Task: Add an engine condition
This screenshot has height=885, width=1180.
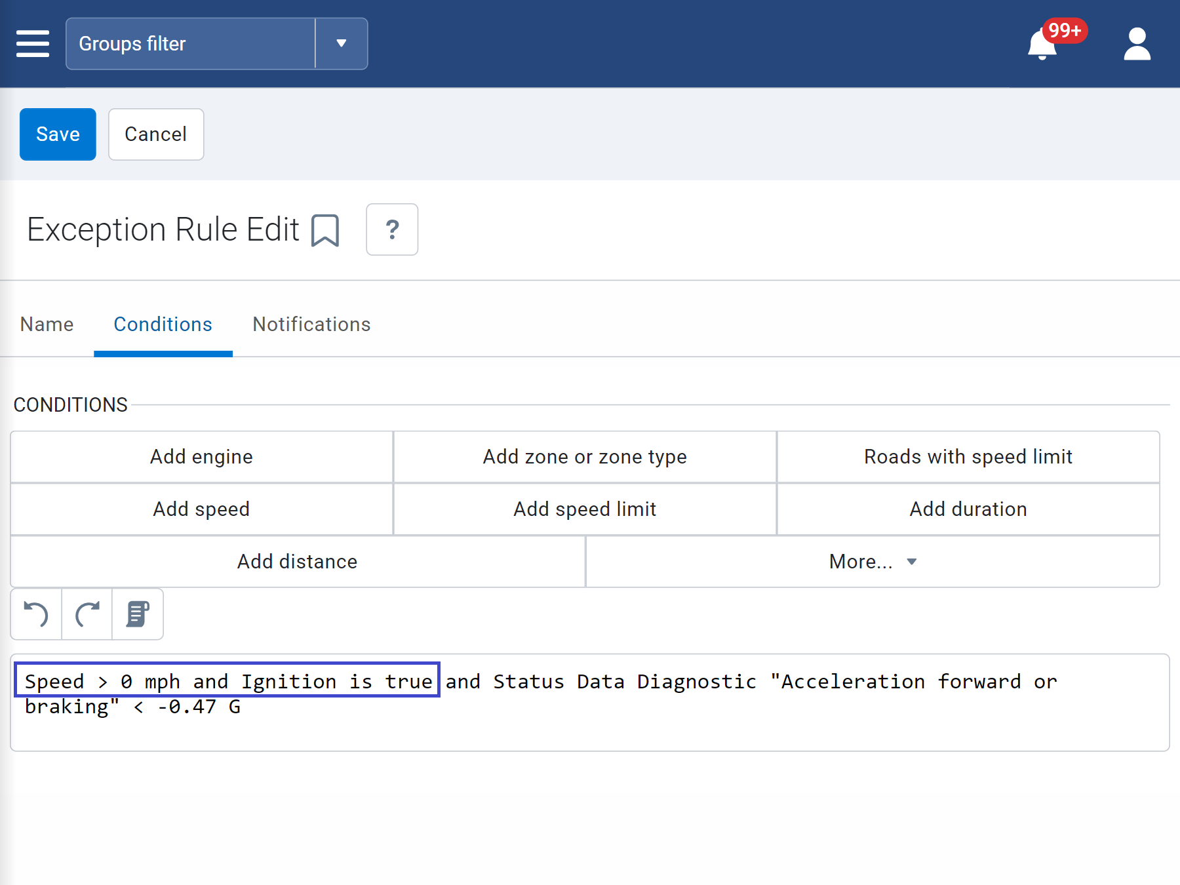Action: 201,456
